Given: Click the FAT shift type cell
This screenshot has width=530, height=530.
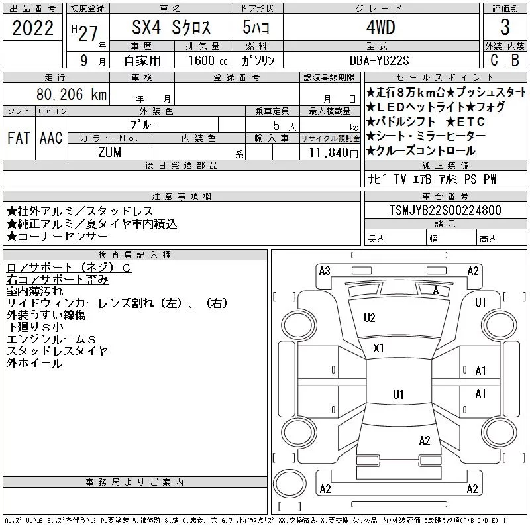Looking at the screenshot, I should pyautogui.click(x=19, y=138).
